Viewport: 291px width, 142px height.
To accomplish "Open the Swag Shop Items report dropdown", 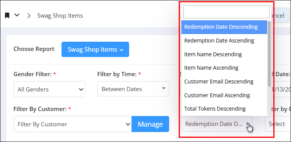I will [95, 49].
